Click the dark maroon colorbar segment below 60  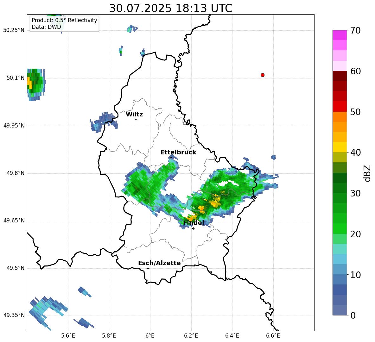tap(340, 76)
